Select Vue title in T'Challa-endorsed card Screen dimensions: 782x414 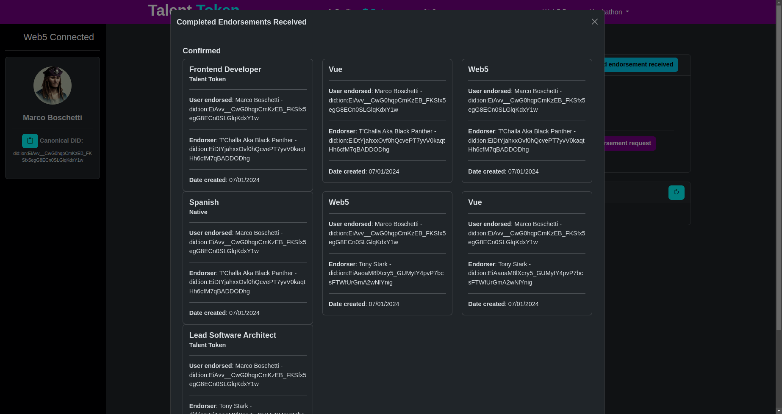336,69
